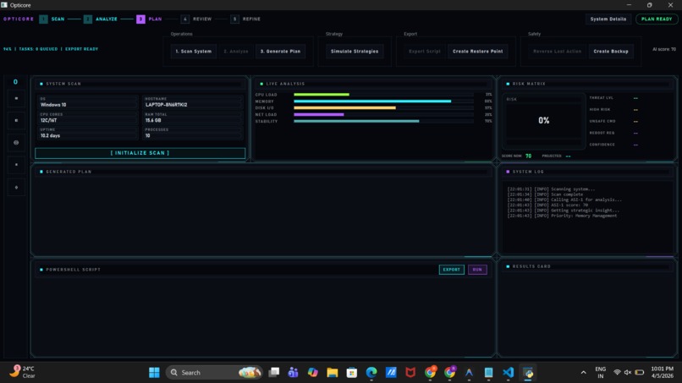
Task: Click RUN in the PowerShell Script panel
Action: pos(477,270)
